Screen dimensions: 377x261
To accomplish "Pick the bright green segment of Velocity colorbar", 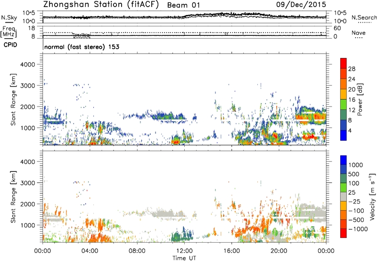I will click(344, 188).
